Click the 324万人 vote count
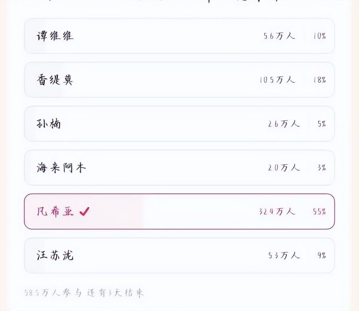 277,212
